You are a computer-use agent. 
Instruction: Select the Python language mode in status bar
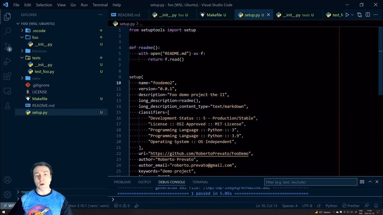coord(332,206)
